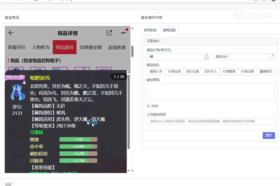Choose the 价格过高 conclusion

point(247,72)
